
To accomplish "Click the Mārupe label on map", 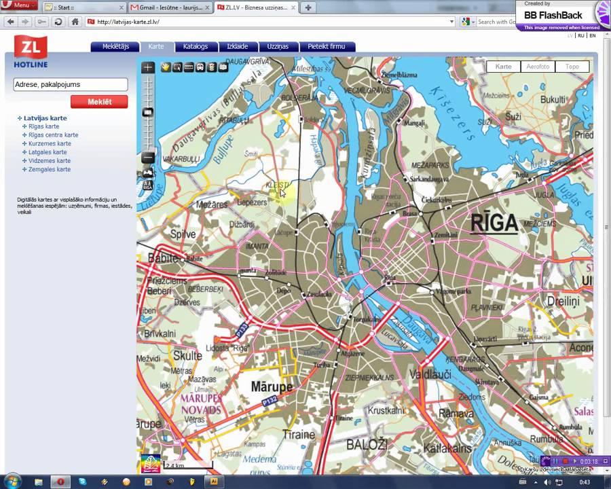I will (x=272, y=387).
